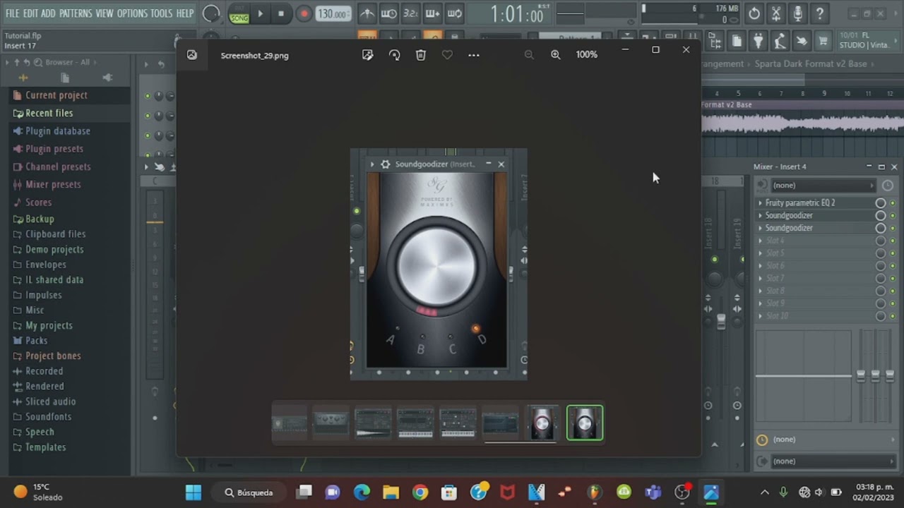Select the first thumbnail in Photos filmstrip
Screen dimensions: 904x508
(290, 423)
